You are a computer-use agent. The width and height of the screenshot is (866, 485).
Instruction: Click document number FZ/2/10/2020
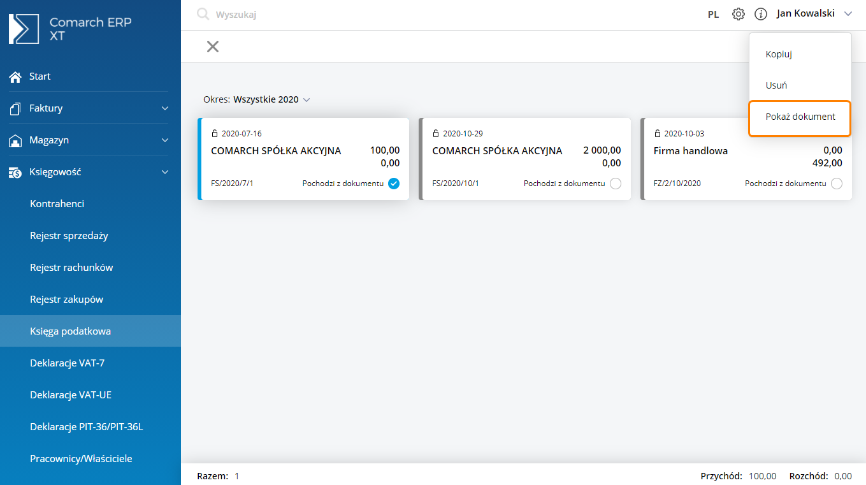pyautogui.click(x=677, y=184)
